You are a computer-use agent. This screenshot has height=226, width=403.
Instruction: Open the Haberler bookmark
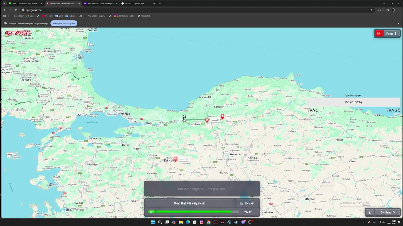pos(71,16)
